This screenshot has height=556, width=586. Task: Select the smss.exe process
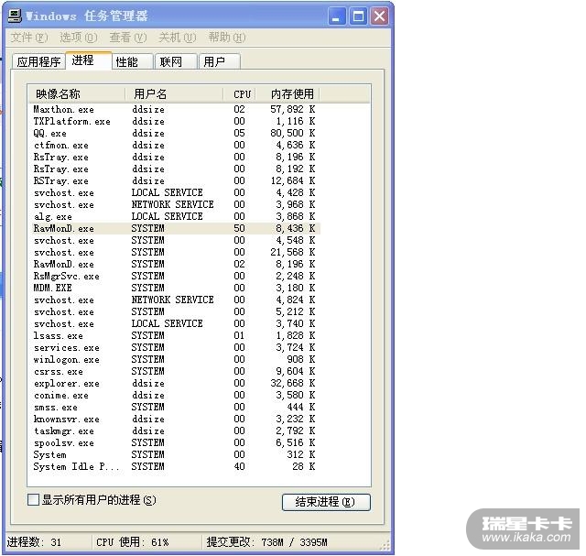177,408
